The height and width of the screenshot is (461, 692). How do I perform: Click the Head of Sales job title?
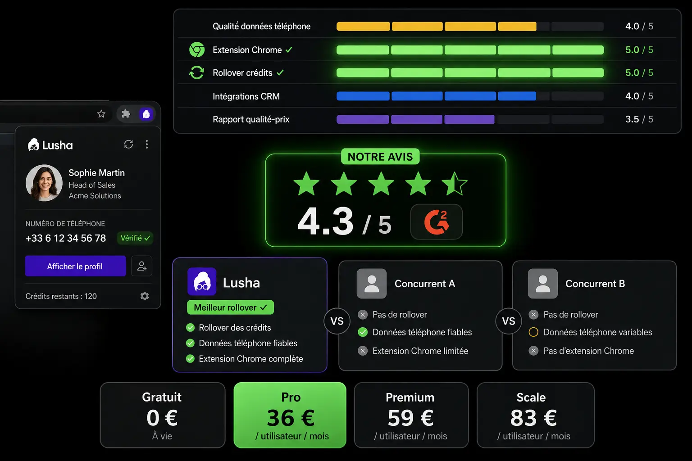tap(92, 185)
